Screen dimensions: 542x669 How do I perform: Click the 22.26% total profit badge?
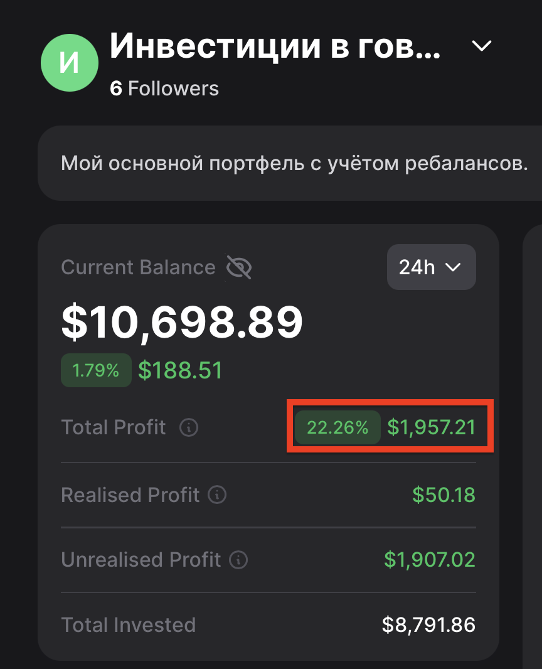click(337, 427)
